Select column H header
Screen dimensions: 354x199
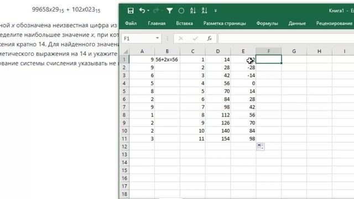[x=319, y=51]
